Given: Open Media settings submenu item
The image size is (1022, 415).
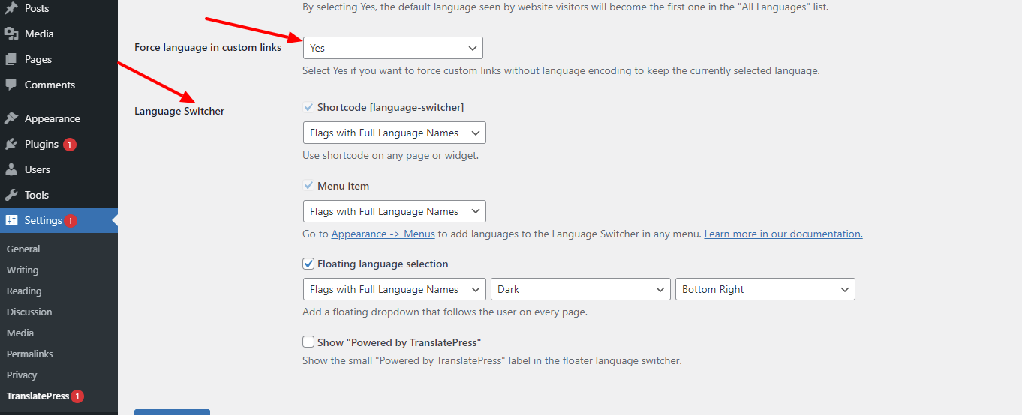Looking at the screenshot, I should [20, 333].
